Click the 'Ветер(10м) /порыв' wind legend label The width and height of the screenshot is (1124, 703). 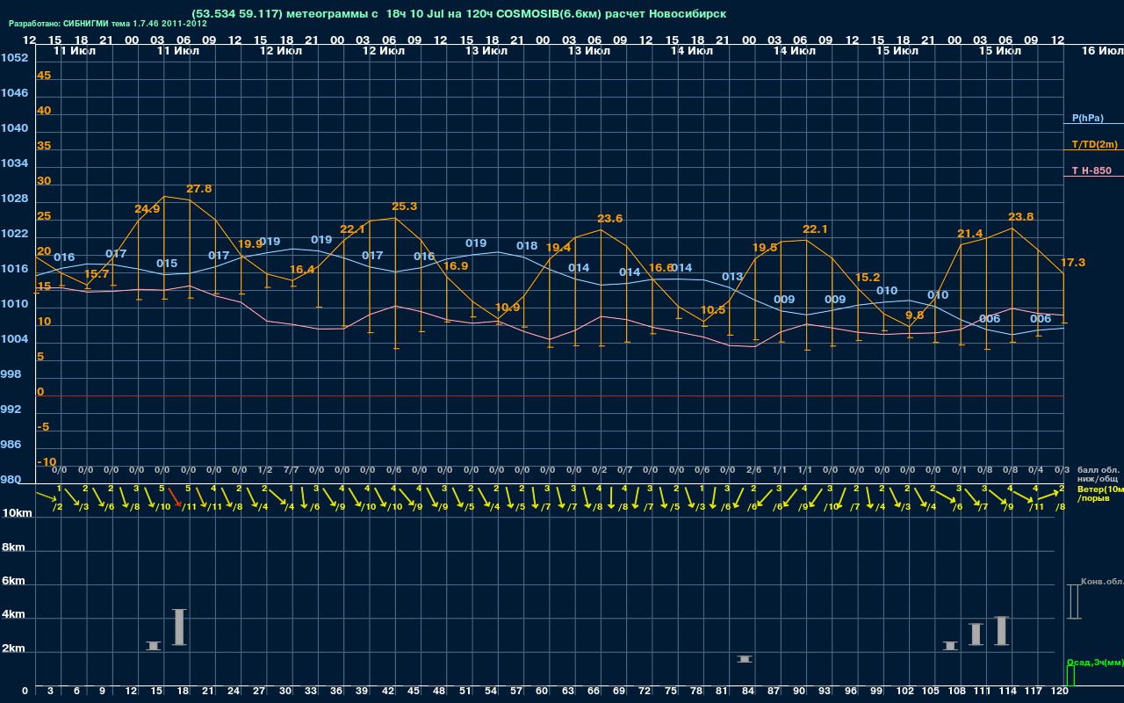pyautogui.click(x=1099, y=493)
